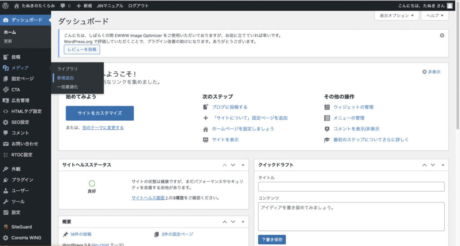The height and width of the screenshot is (246, 460).
Task: Click the 広告管理 icon in sidebar
Action: tap(5, 100)
